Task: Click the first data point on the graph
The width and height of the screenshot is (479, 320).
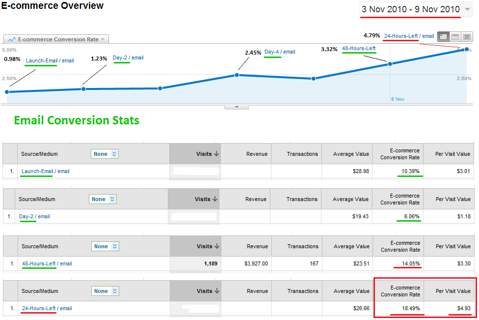Action: pyautogui.click(x=7, y=92)
